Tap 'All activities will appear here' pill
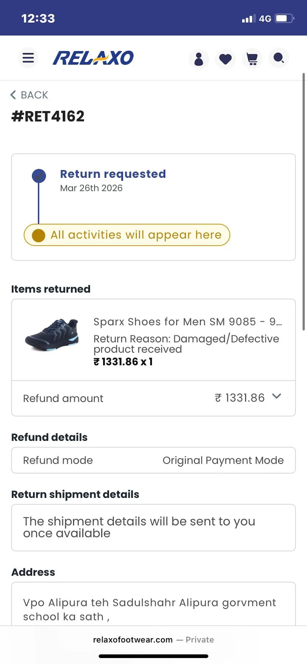 (x=136, y=235)
